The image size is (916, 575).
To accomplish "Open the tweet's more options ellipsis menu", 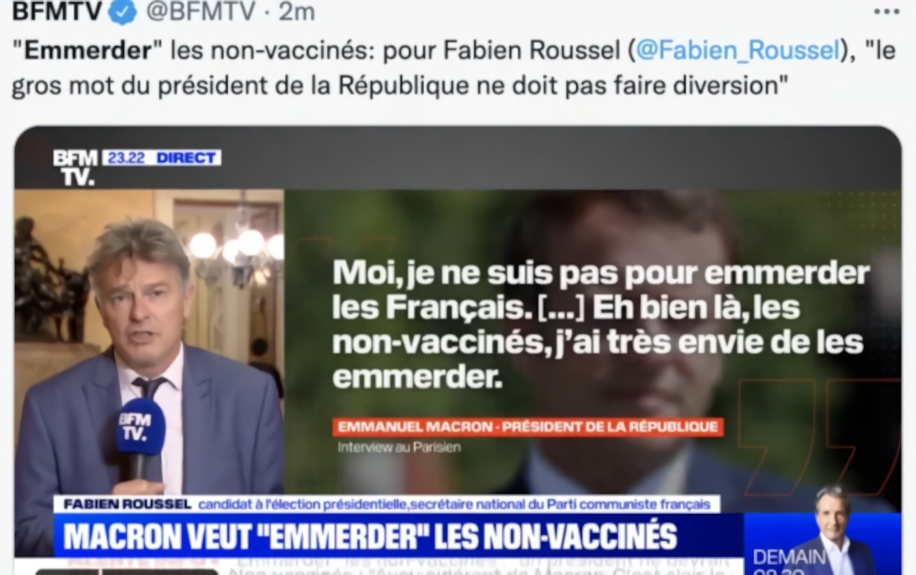I will (887, 11).
